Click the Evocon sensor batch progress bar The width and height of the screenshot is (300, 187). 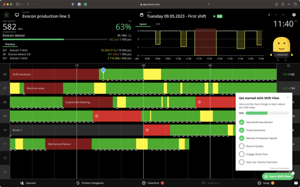click(x=55, y=40)
